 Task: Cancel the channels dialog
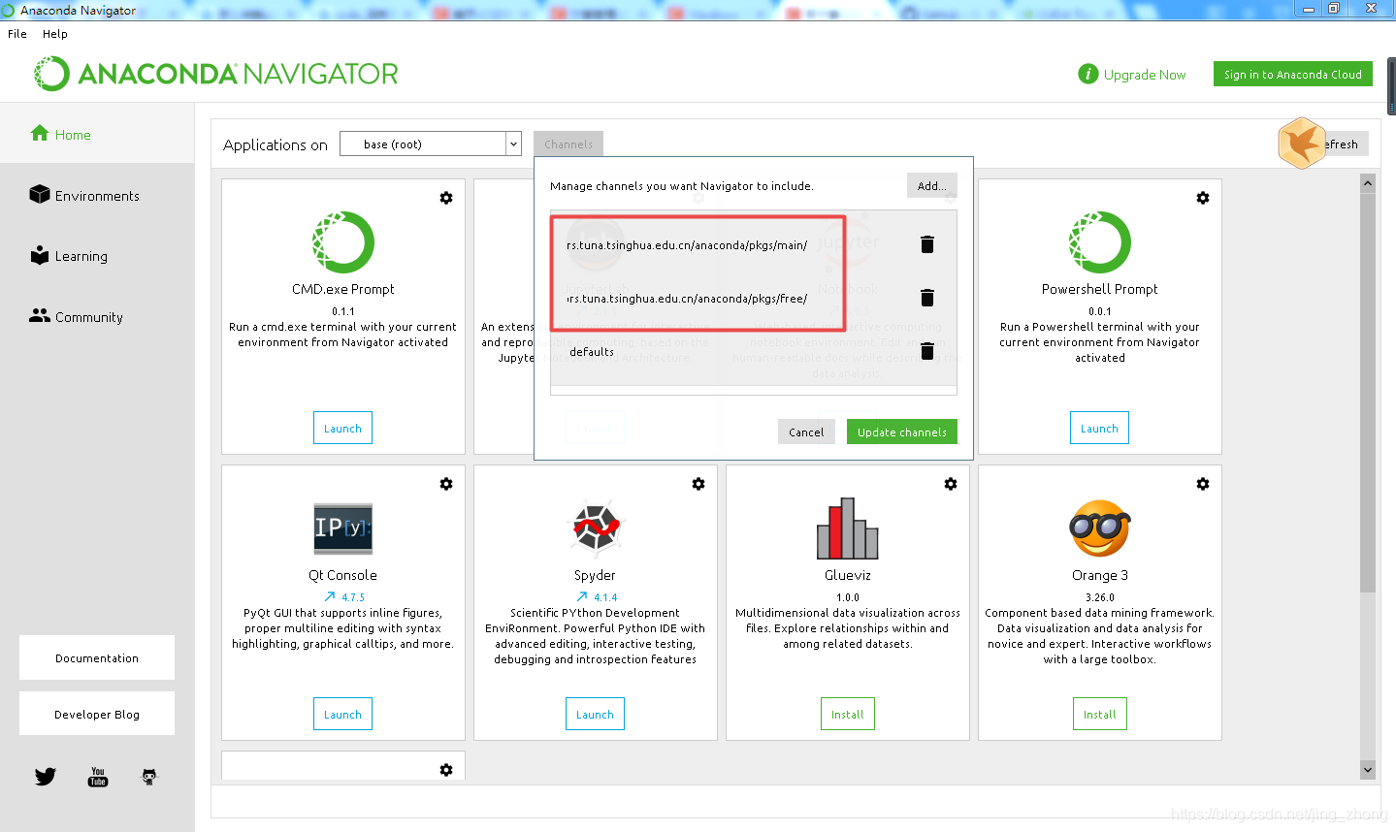tap(806, 432)
